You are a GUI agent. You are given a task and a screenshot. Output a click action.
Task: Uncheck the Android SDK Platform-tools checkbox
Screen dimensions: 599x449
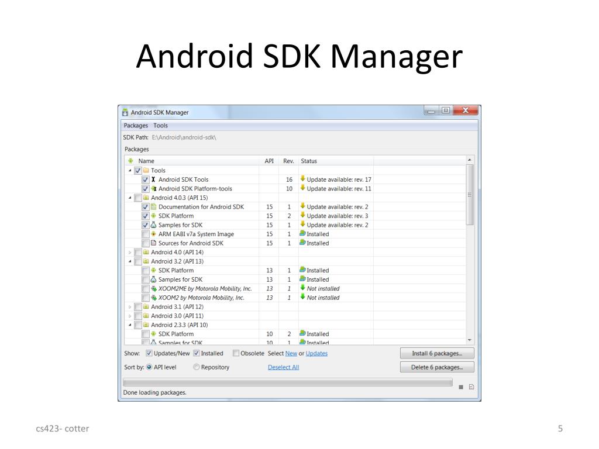click(x=146, y=189)
